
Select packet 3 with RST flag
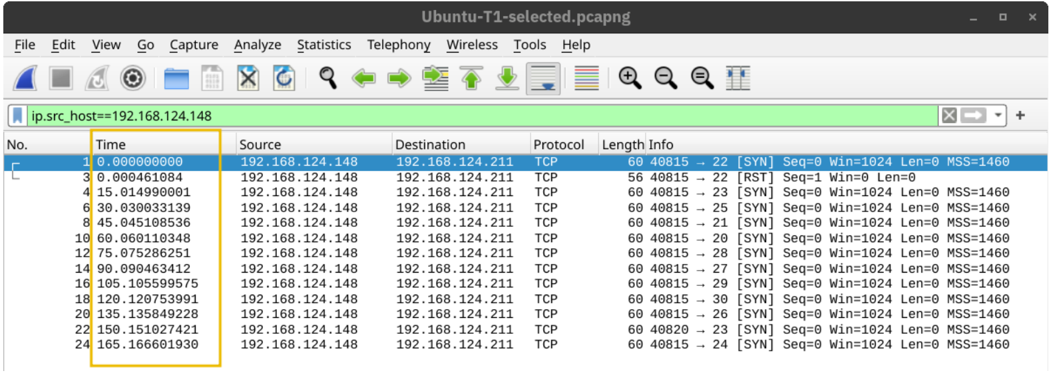(x=526, y=178)
